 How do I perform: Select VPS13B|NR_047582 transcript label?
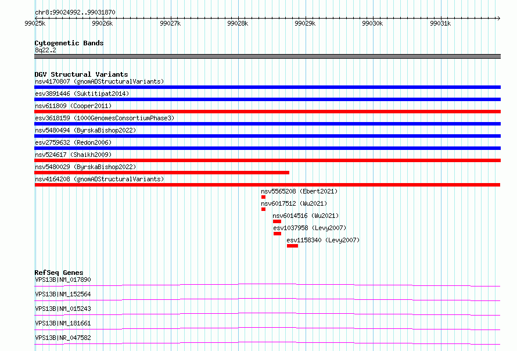point(63,338)
